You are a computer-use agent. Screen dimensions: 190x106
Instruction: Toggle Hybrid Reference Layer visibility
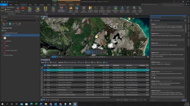4,33
